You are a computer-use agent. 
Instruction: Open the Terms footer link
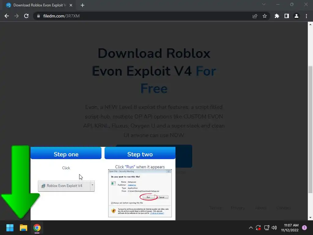(x=215, y=208)
